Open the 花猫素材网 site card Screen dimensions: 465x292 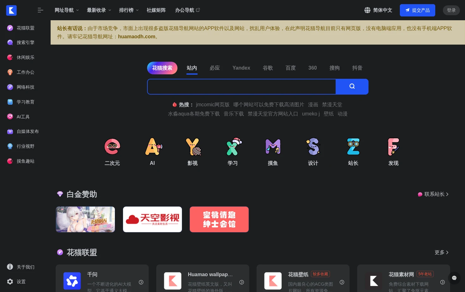404,278
